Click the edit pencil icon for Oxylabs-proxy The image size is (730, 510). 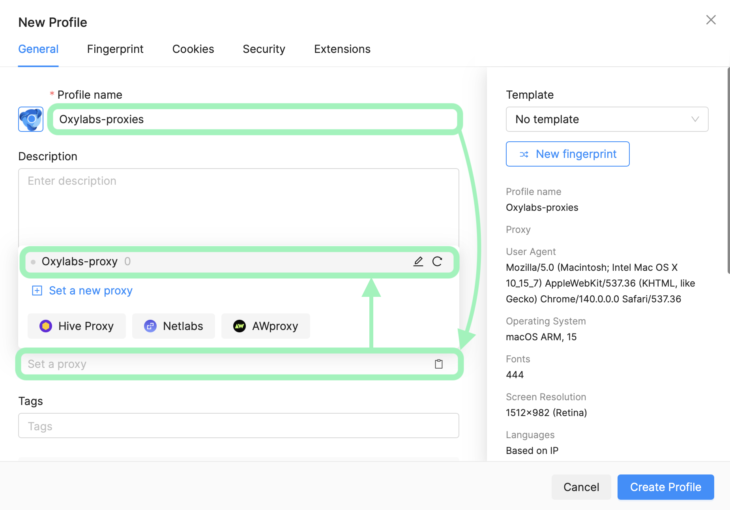418,261
